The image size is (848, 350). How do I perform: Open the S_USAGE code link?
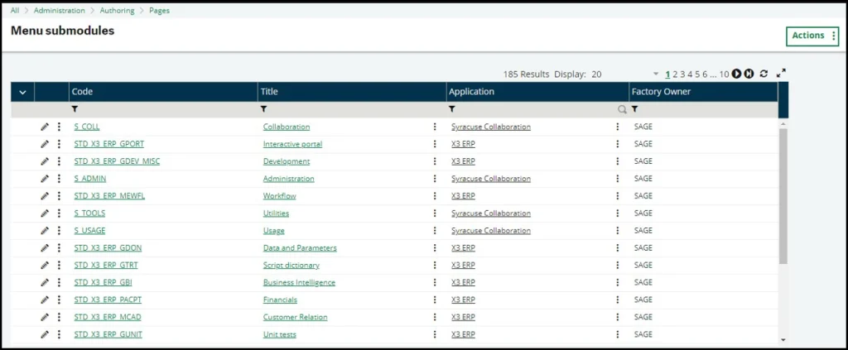(89, 231)
